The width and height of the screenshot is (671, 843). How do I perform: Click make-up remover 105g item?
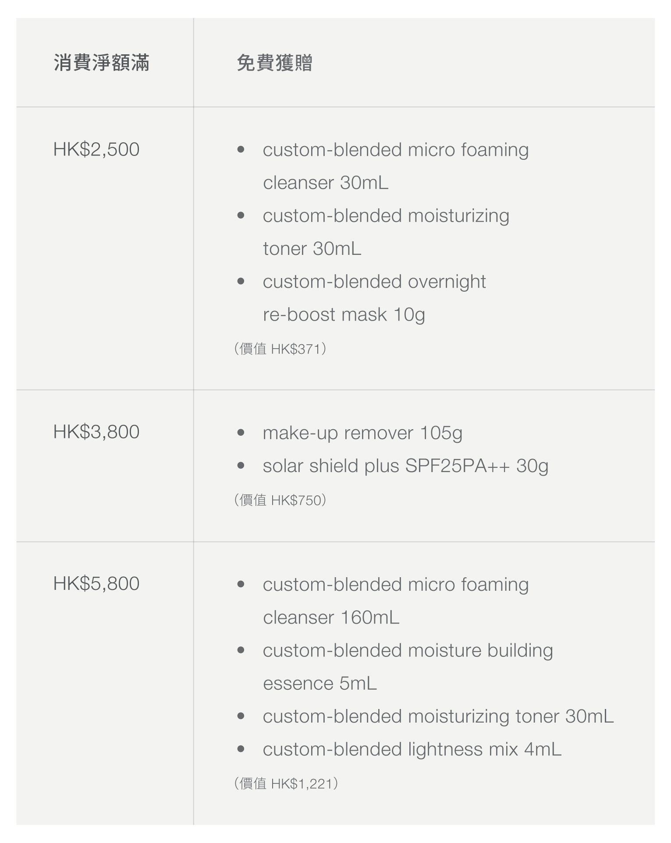tap(362, 433)
